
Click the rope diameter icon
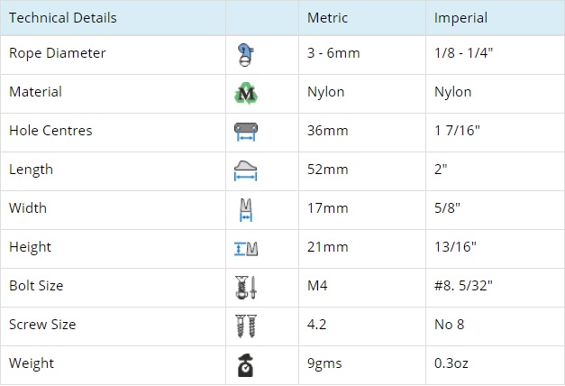[x=246, y=55]
